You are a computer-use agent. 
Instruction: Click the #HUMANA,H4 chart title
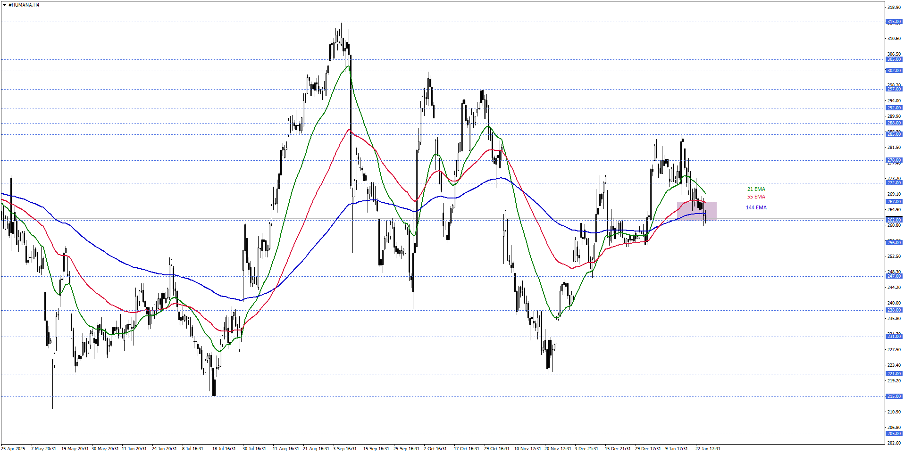coord(24,5)
